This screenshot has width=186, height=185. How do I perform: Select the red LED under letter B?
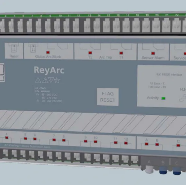(157, 144)
